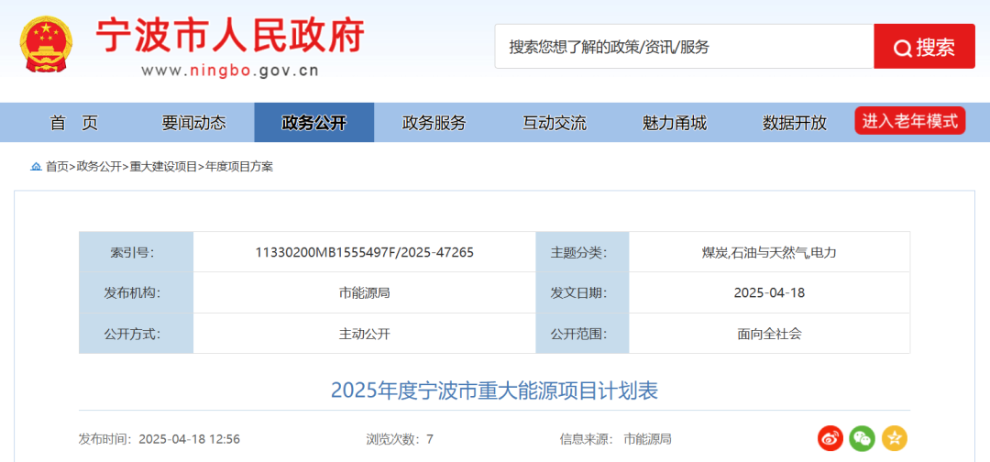The image size is (990, 462).
Task: Open the 要闻动态 navigation tab
Action: point(193,123)
